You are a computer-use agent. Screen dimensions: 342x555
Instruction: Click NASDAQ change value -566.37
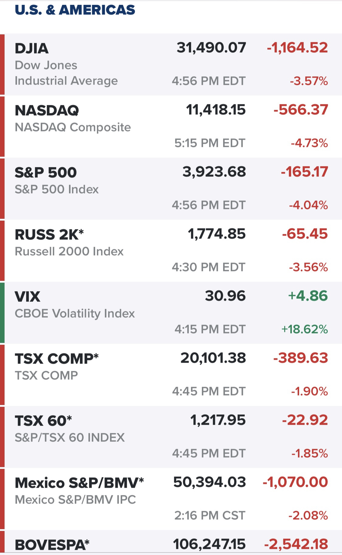tap(301, 110)
